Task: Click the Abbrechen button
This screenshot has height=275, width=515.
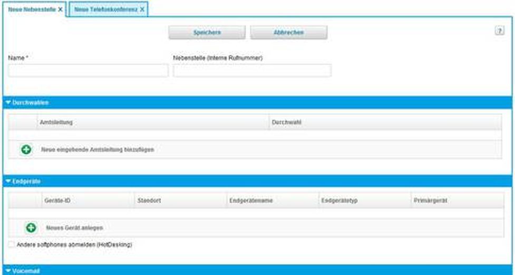Action: pyautogui.click(x=289, y=33)
